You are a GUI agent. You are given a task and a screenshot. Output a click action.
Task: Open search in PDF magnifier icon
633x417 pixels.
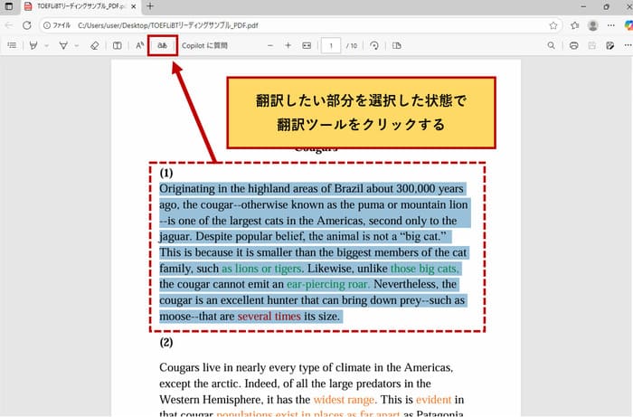point(552,44)
